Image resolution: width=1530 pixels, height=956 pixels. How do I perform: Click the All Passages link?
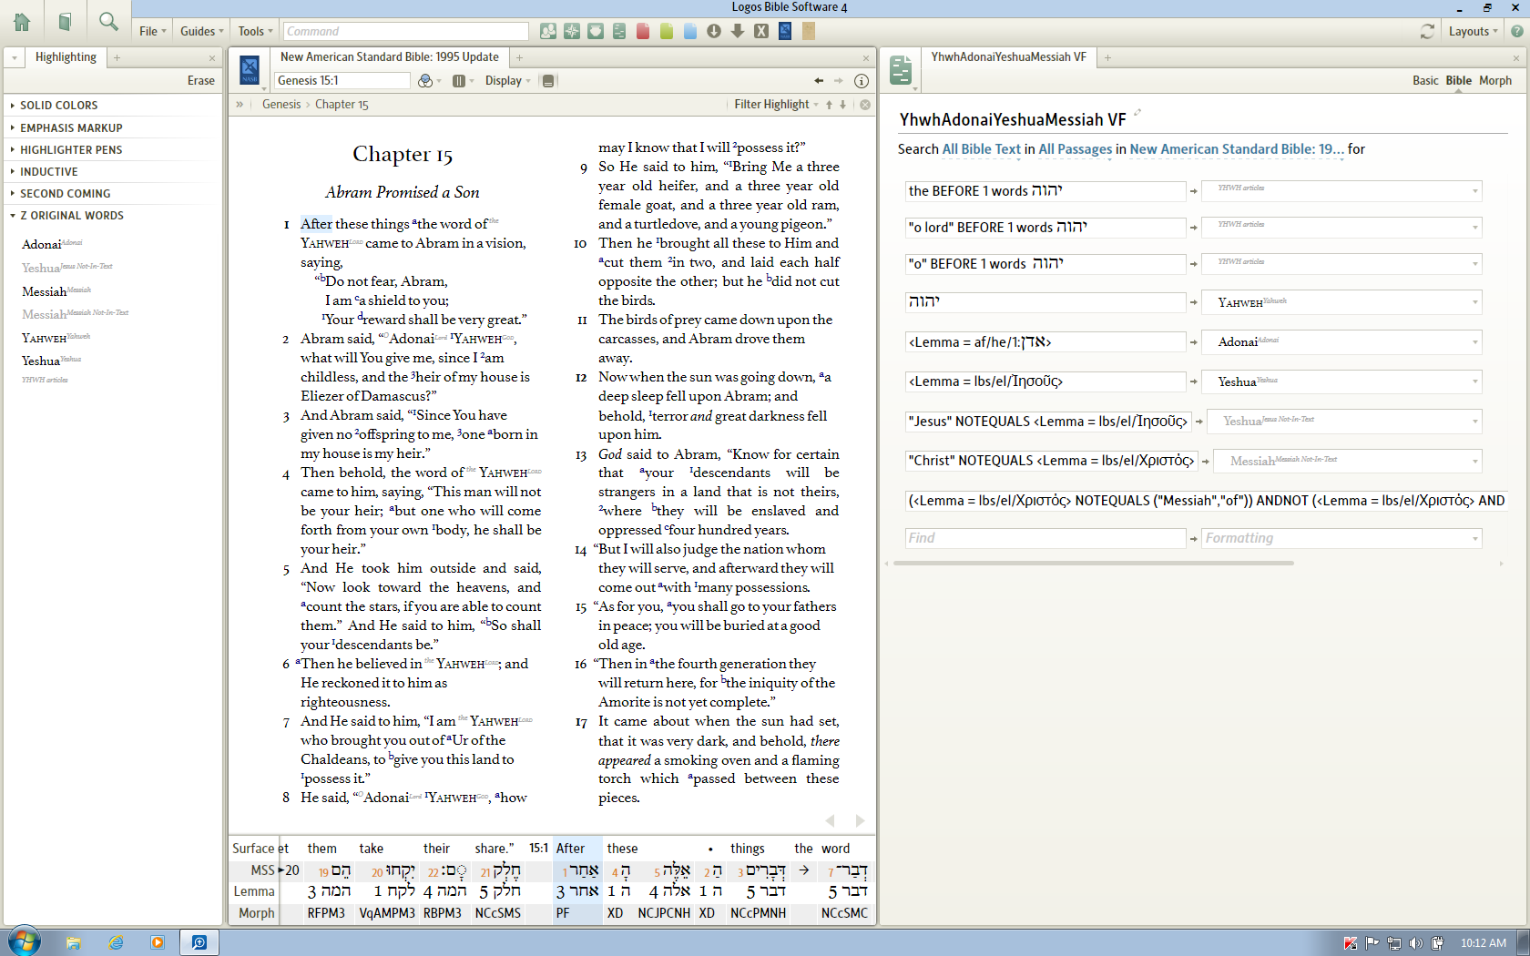coord(1075,149)
